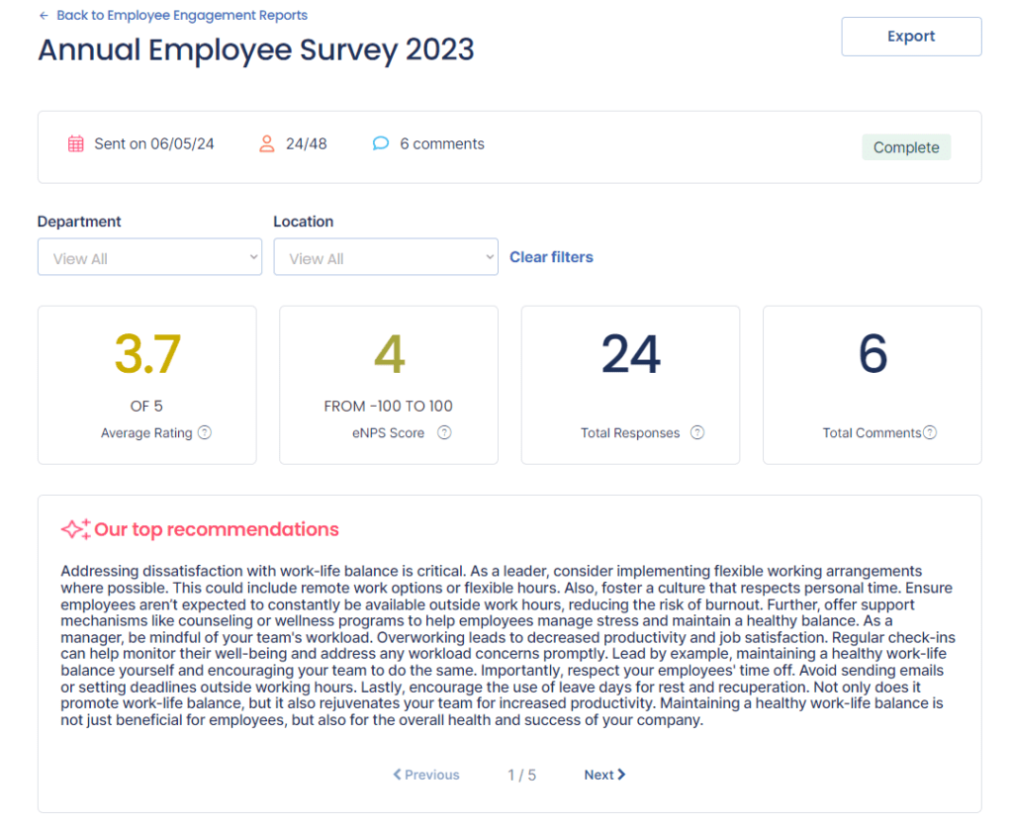Open the Department filter dropdown
The image size is (1013, 830).
[x=149, y=256]
